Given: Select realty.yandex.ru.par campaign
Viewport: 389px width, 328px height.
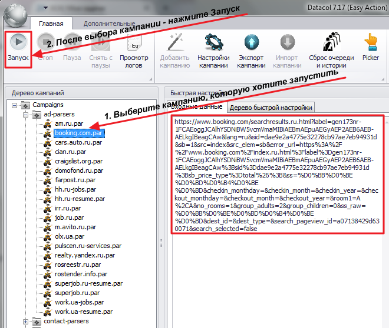Looking at the screenshot, I should point(85,255).
